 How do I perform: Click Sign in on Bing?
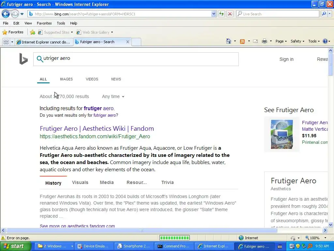pyautogui.click(x=286, y=59)
